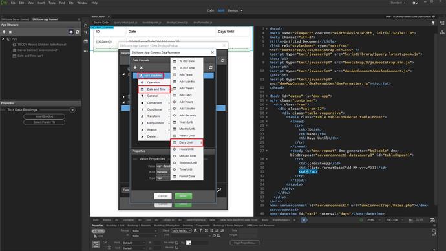Open the Date and Time submenu

pyautogui.click(x=154, y=89)
